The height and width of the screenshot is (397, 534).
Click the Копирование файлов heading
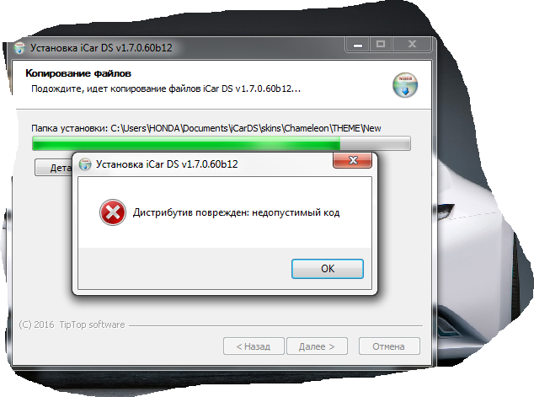(78, 73)
